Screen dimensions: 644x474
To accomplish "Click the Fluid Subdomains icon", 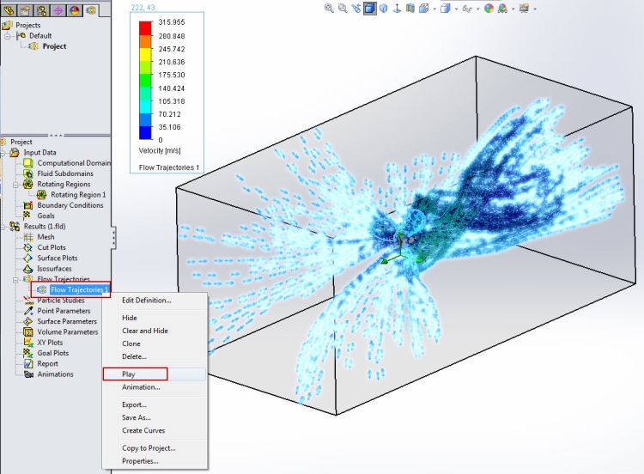I will [28, 173].
